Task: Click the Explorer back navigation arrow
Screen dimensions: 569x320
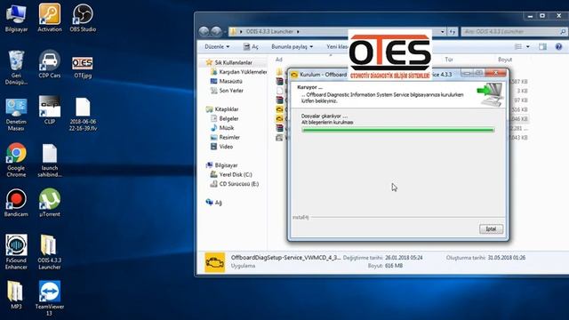Action: pos(204,32)
